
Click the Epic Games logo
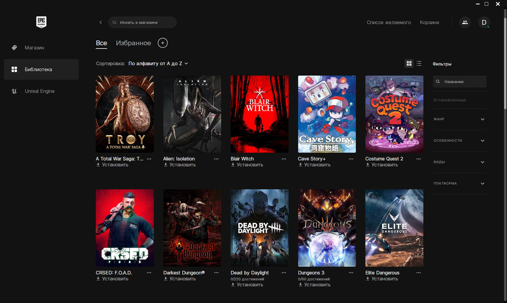pyautogui.click(x=41, y=22)
